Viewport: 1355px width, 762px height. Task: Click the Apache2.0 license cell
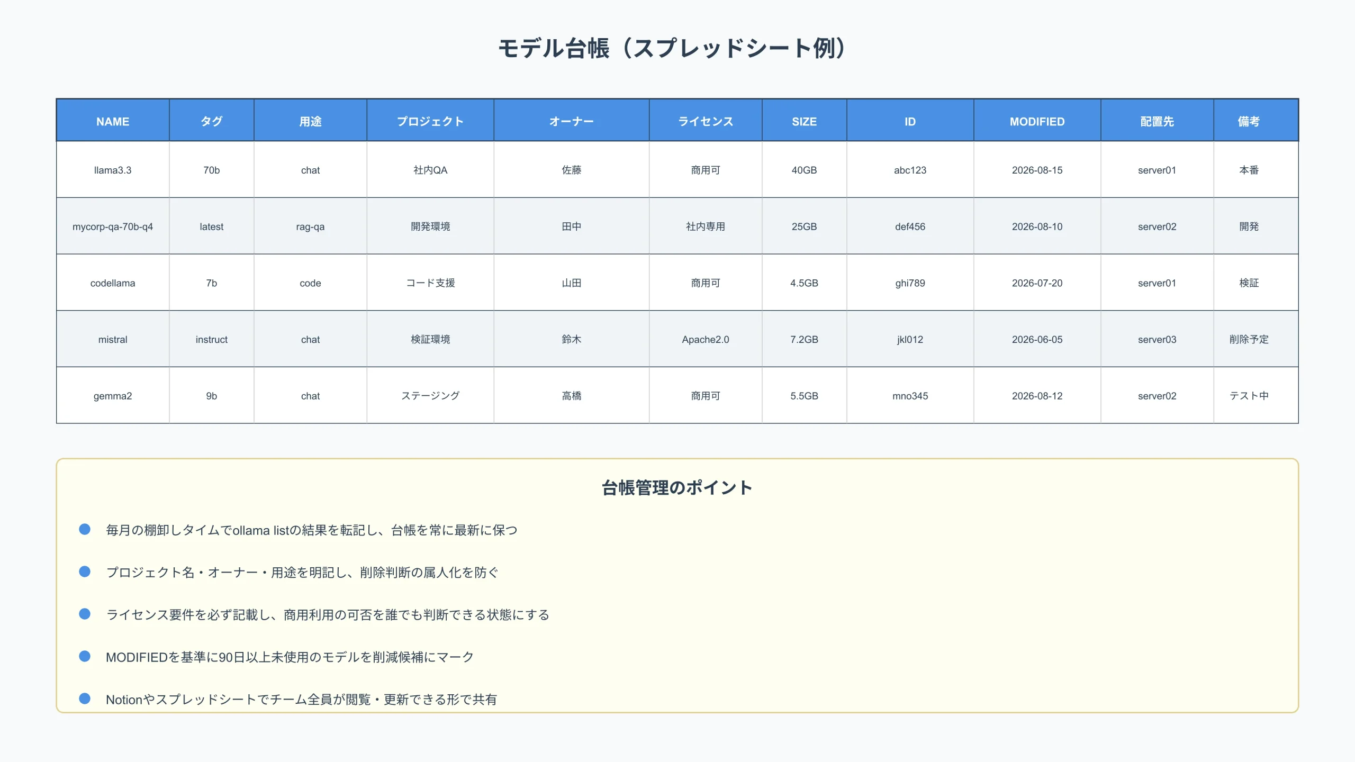pos(706,339)
